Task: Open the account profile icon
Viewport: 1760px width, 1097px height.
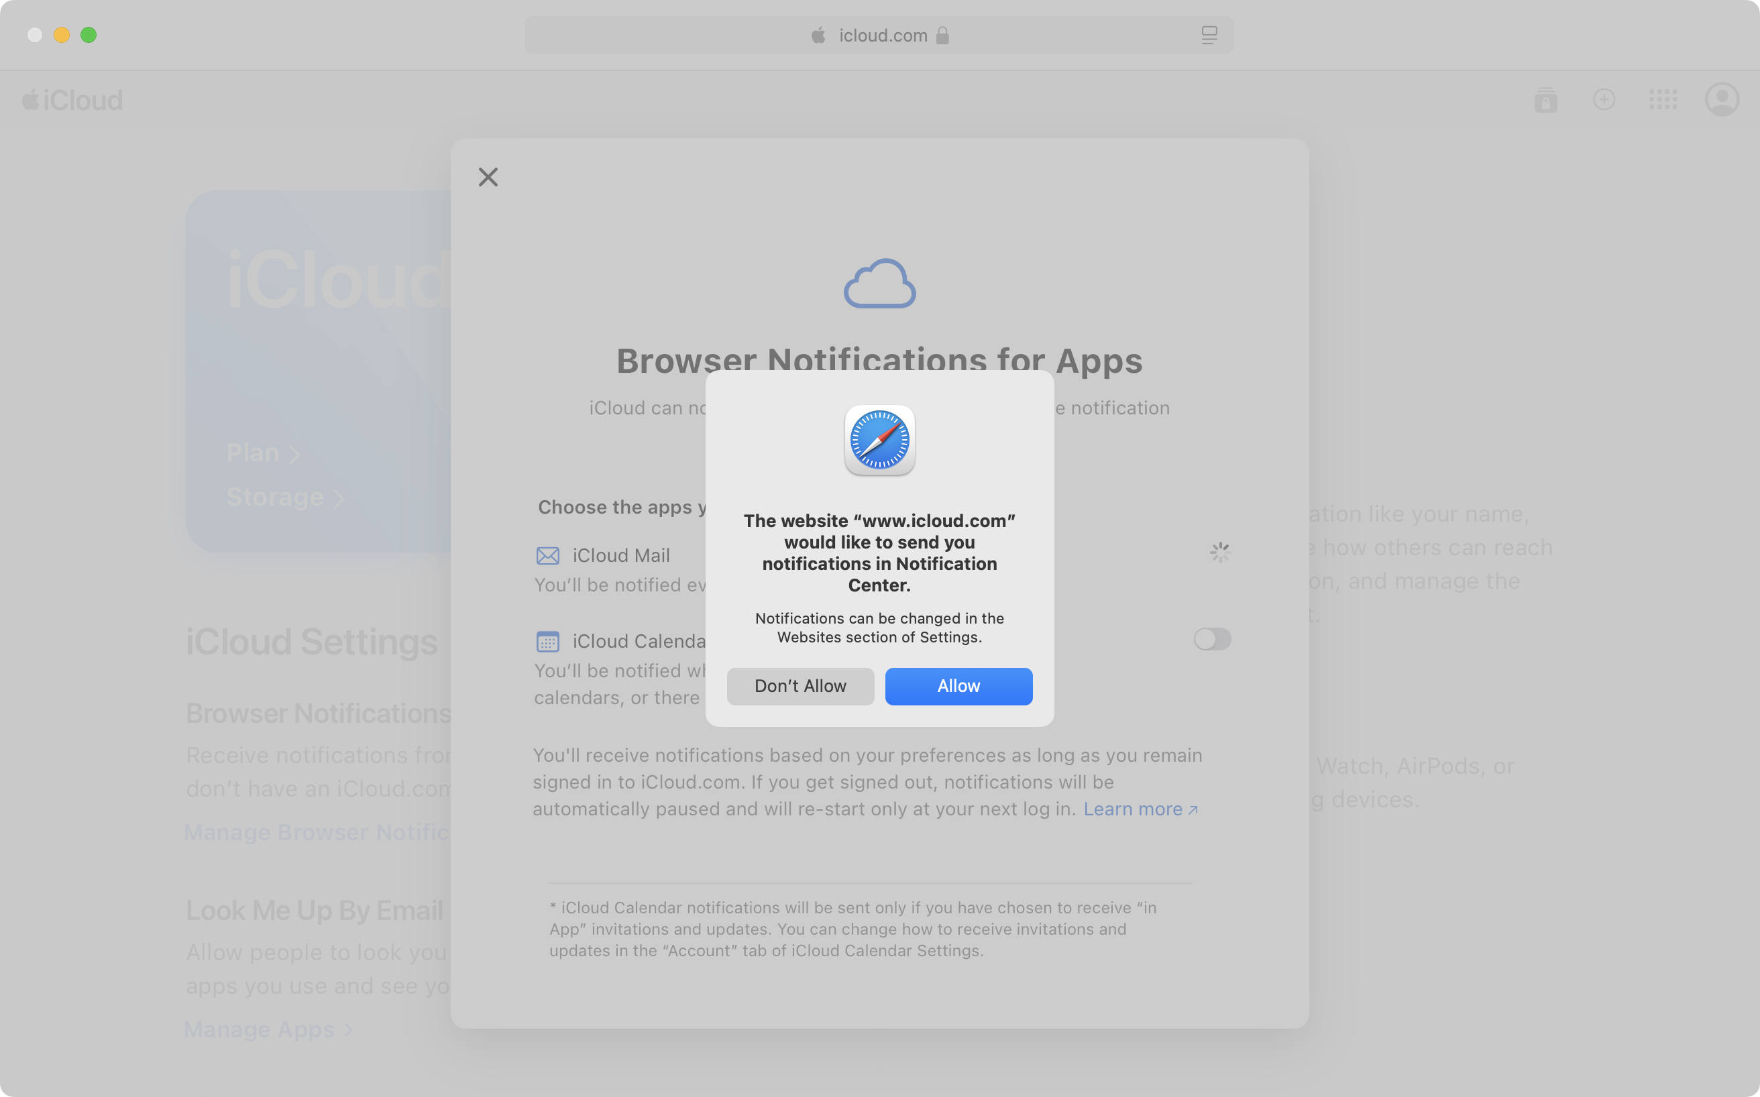Action: (x=1722, y=99)
